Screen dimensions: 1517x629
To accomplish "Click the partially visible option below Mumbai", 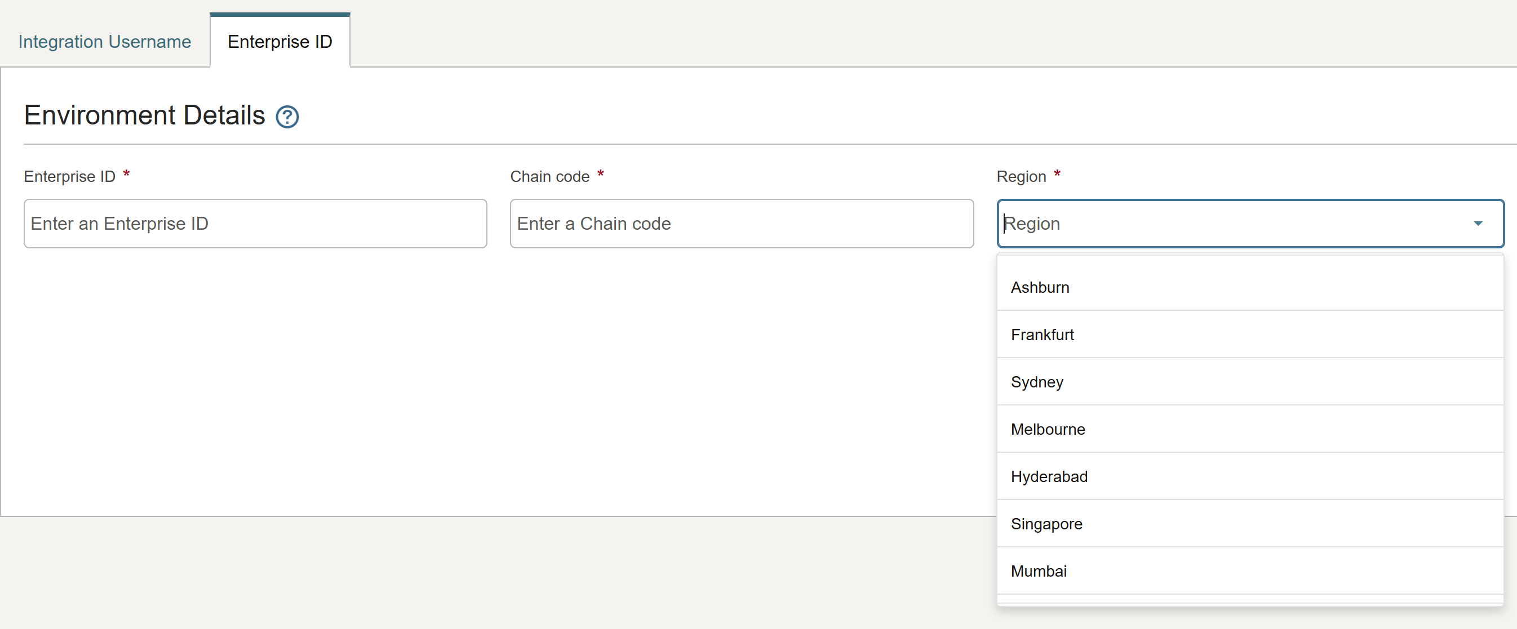I will click(x=1248, y=600).
